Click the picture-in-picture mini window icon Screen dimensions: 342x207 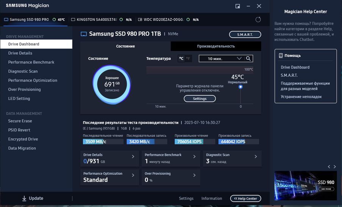tap(238, 6)
